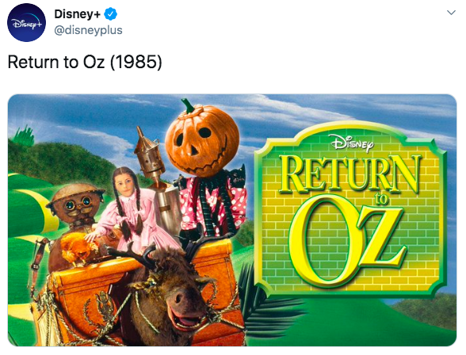
Task: Click the orange chicken on the sofa
Action: point(78,248)
